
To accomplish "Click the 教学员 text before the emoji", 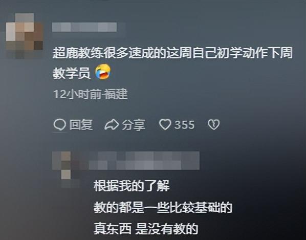I will [72, 73].
